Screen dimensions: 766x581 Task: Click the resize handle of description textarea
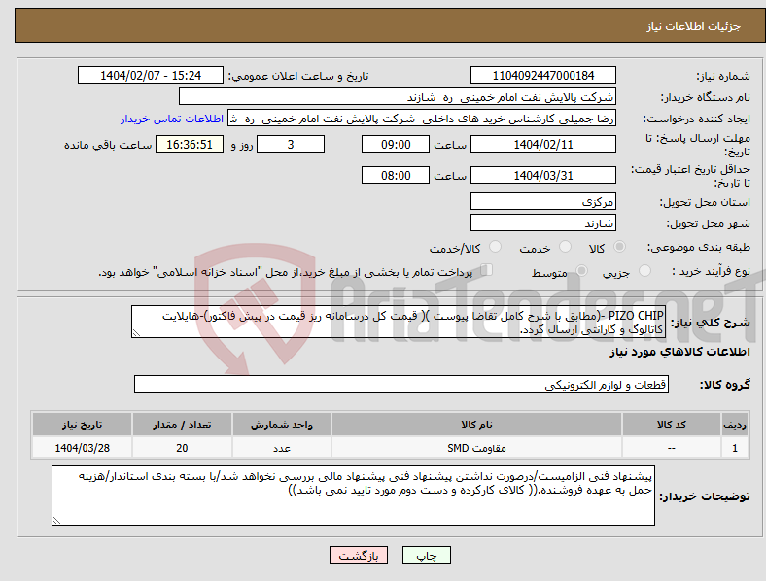tap(136, 333)
